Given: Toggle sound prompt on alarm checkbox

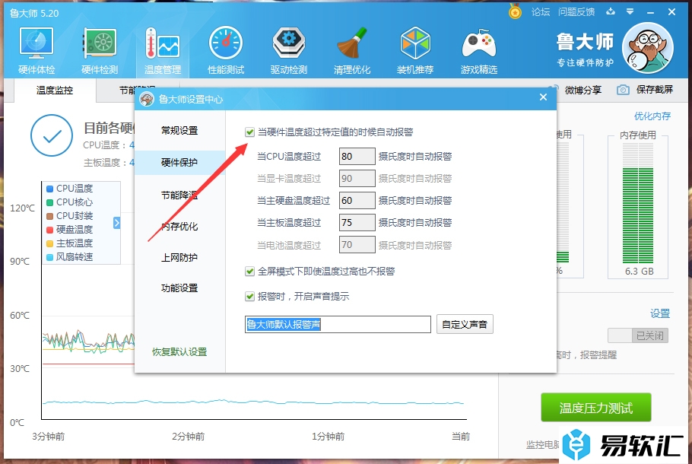Looking at the screenshot, I should (249, 296).
